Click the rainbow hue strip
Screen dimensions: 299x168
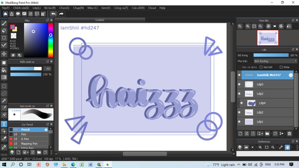(x=51, y=40)
